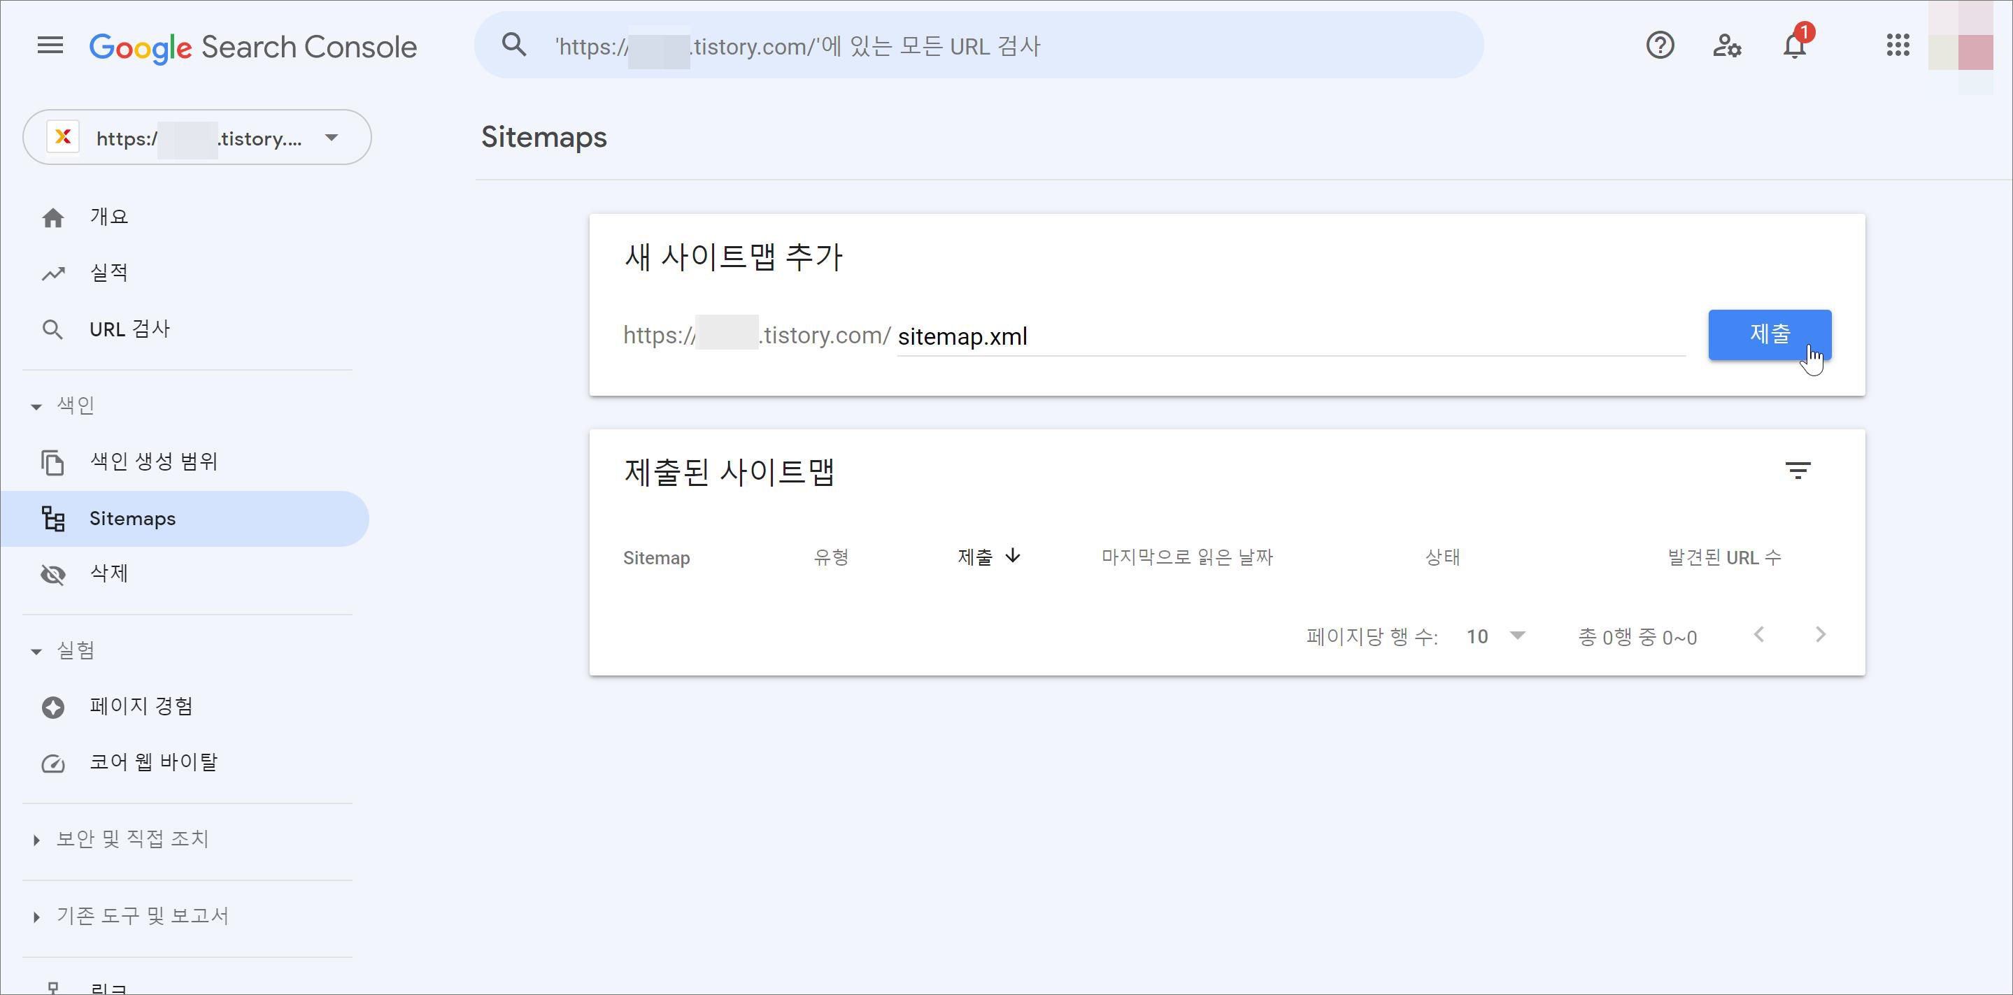Click the help question mark icon
Image resolution: width=2013 pixels, height=995 pixels.
(x=1660, y=45)
